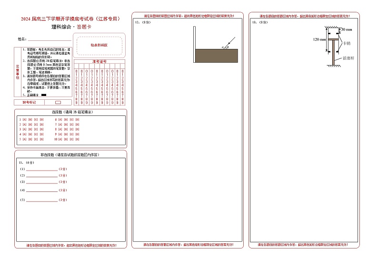Mark option [D] for question 7
Image resolution: width=378 pixels, height=267 pixels.
click(78, 124)
